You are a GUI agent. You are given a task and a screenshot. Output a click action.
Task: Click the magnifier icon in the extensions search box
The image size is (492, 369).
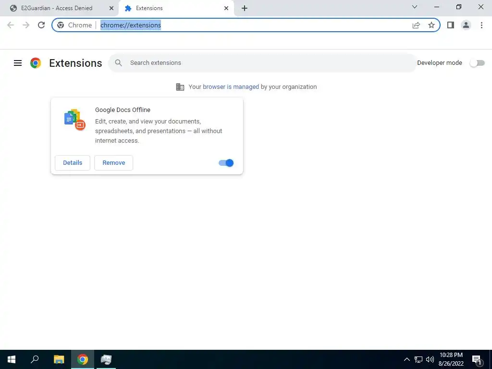tap(118, 63)
